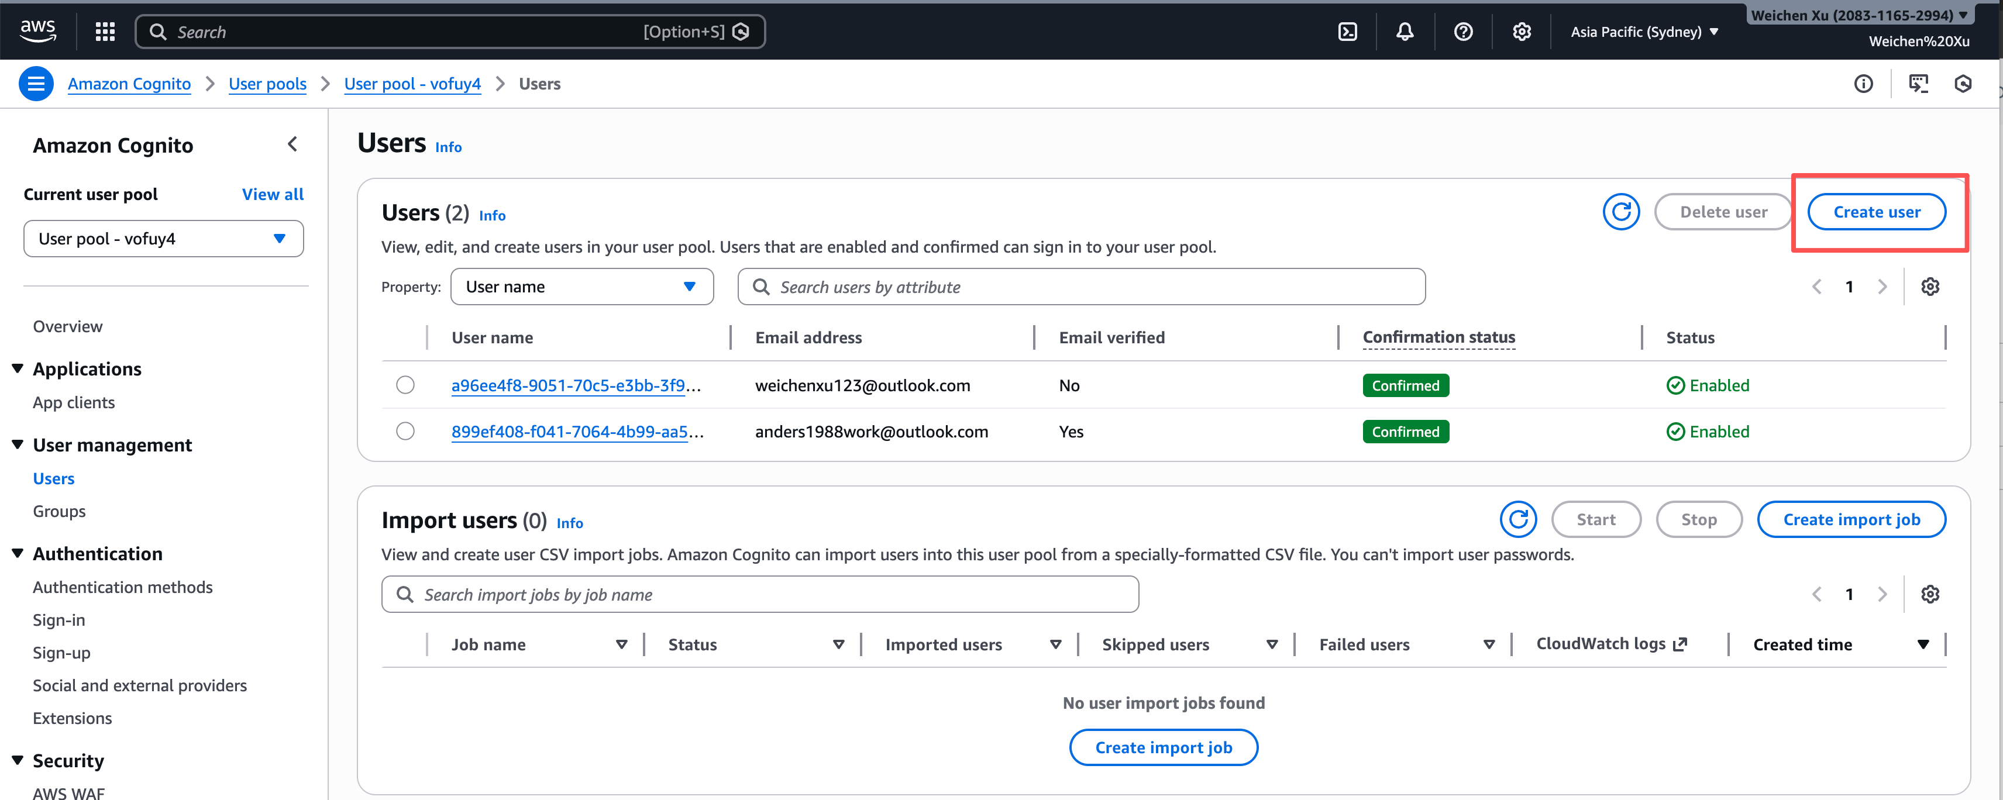Open the Property User name dropdown
The height and width of the screenshot is (800, 2003).
(581, 287)
